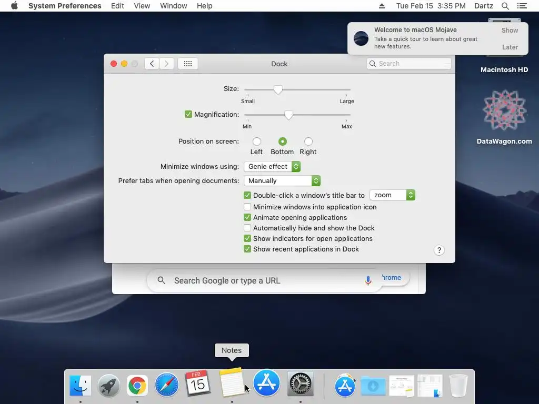Screen dimensions: 539x404
Task: Open the Help menu
Action: click(205, 6)
